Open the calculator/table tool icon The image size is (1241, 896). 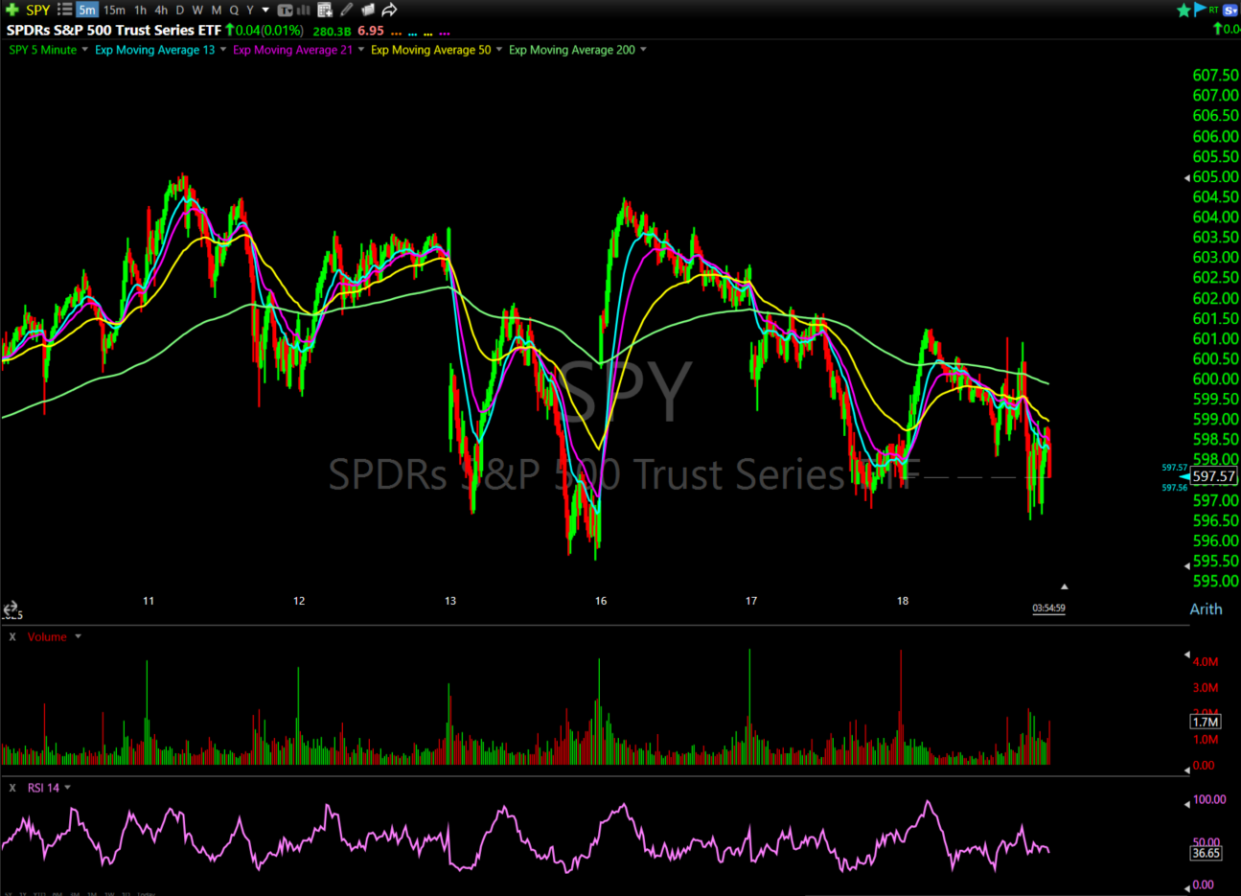pos(325,10)
